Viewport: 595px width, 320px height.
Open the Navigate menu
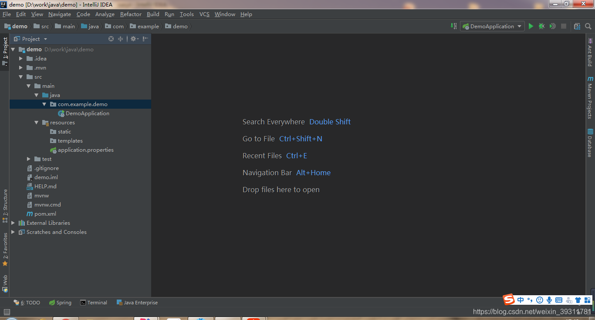(60, 14)
